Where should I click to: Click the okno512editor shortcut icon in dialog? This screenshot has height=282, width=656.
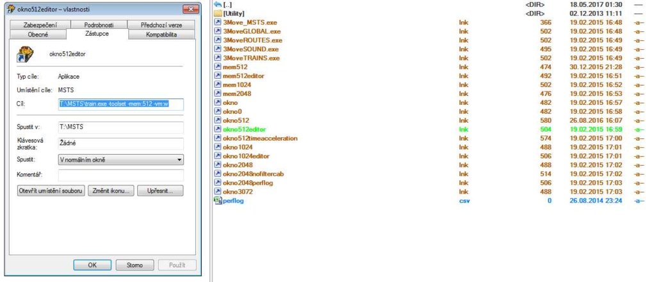[24, 56]
